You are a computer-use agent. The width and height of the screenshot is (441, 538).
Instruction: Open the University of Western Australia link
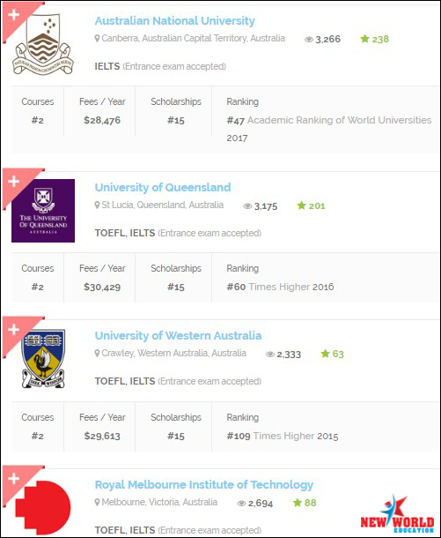click(178, 335)
